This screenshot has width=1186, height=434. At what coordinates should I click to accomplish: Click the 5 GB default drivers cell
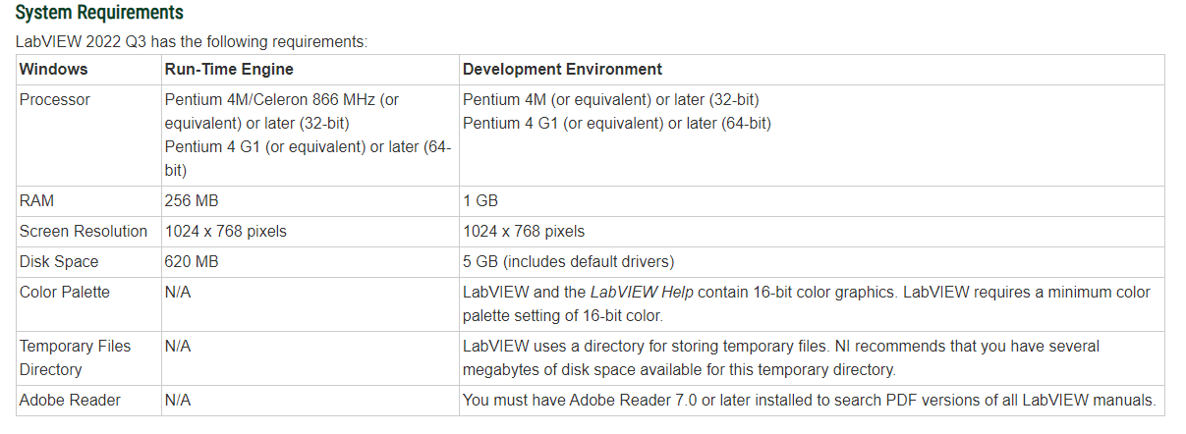568,262
